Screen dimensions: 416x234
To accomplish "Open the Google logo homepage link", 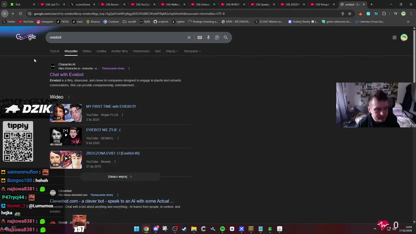I will click(26, 37).
